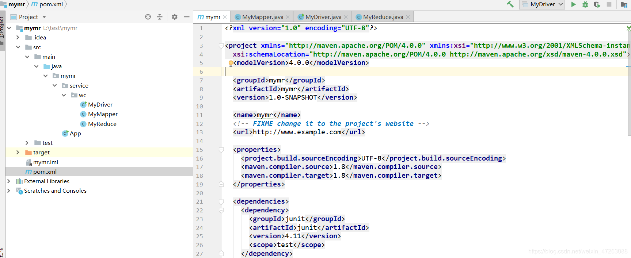This screenshot has height=258, width=631.
Task: Collapse all with the Project panel icon
Action: [x=160, y=17]
